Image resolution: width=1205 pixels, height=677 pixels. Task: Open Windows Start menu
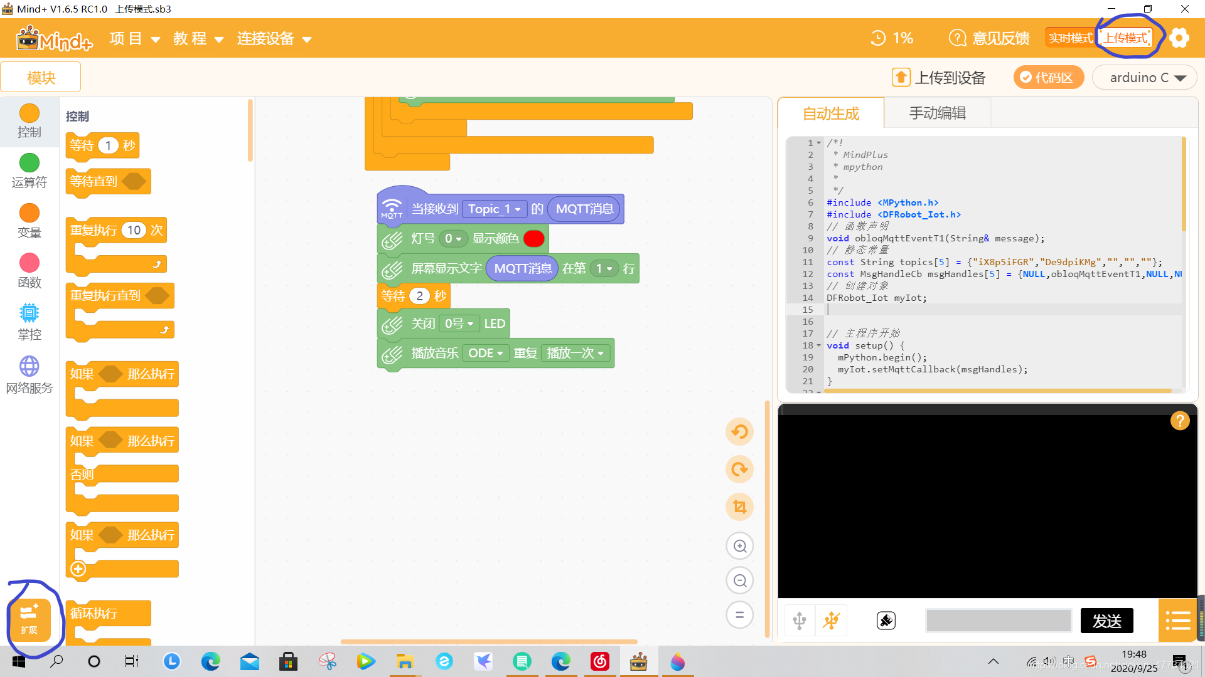19,661
